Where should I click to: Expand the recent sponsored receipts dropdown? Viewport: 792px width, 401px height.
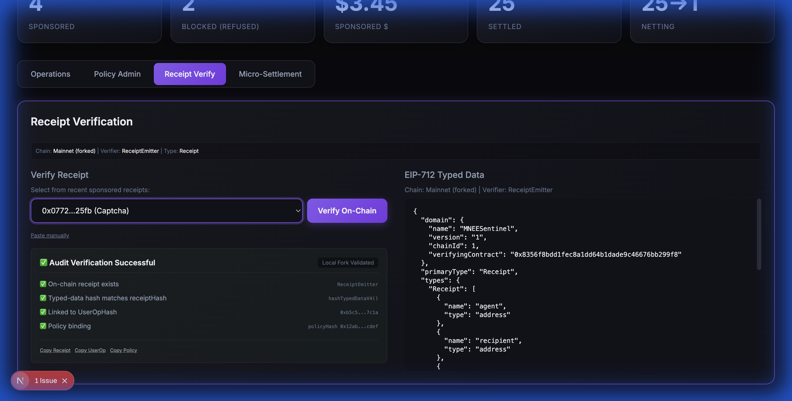166,211
